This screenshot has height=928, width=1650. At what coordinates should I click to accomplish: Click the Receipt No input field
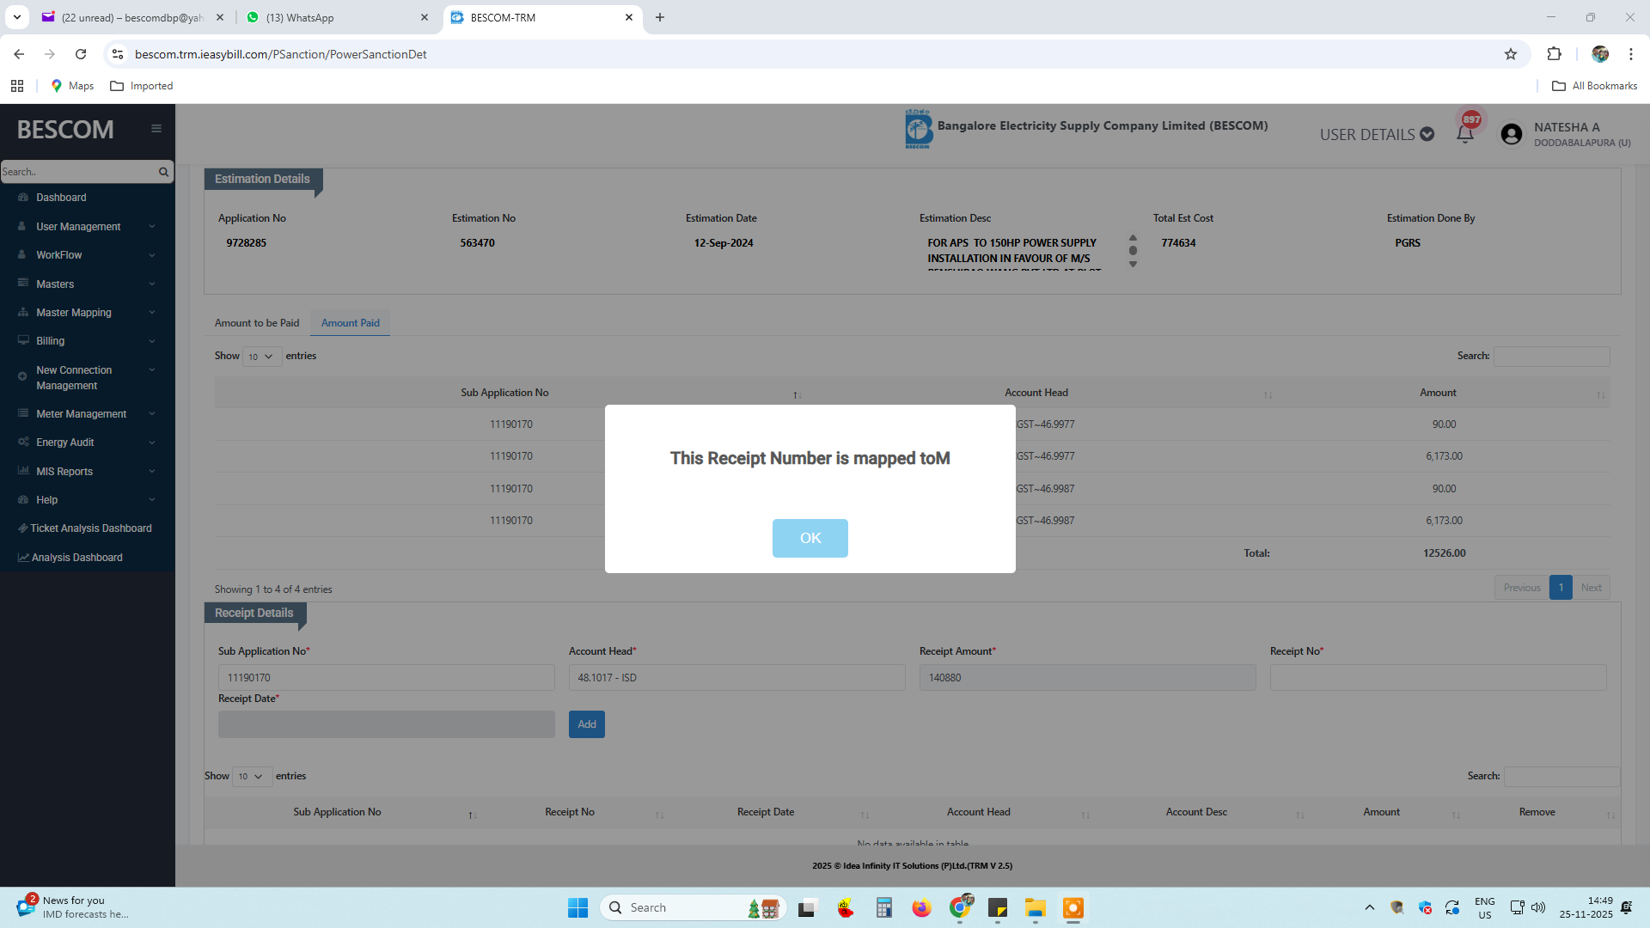(1437, 678)
